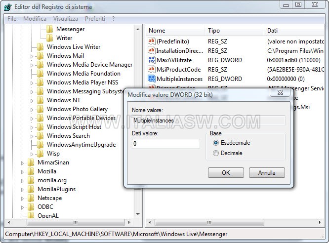The height and width of the screenshot is (243, 329).
Task: Sort values by the Nome column header
Action: coord(175,31)
